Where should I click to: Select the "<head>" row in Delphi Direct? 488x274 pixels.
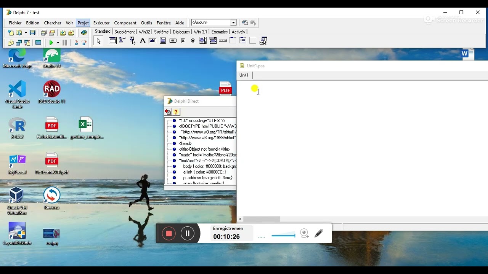(x=185, y=143)
